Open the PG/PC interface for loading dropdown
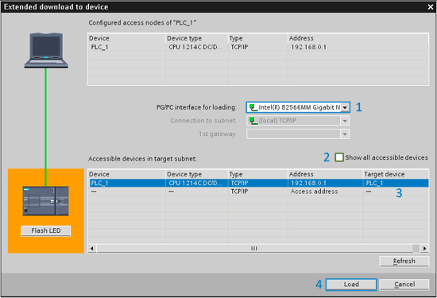The image size is (437, 298). coord(345,107)
